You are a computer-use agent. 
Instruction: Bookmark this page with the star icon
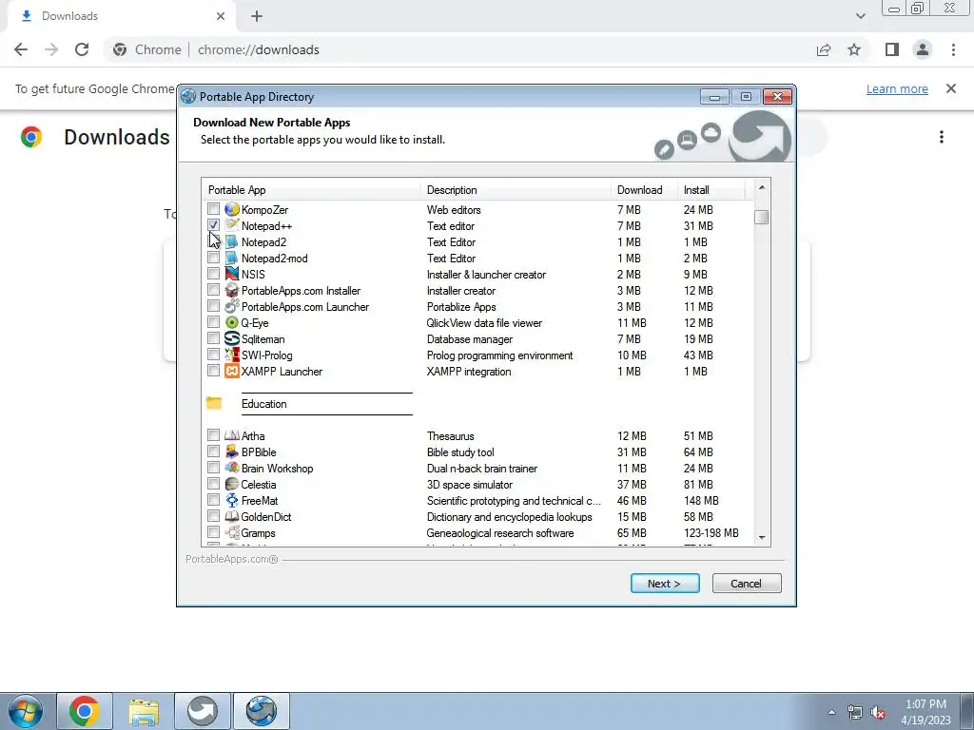854,49
